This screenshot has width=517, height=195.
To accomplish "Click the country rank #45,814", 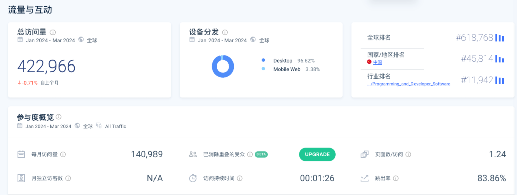I will pos(477,59).
